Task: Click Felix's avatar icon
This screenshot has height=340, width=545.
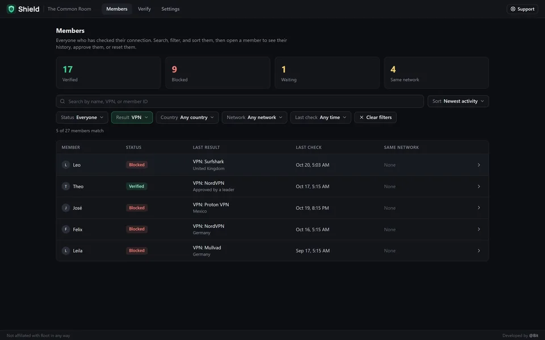Action: point(66,229)
